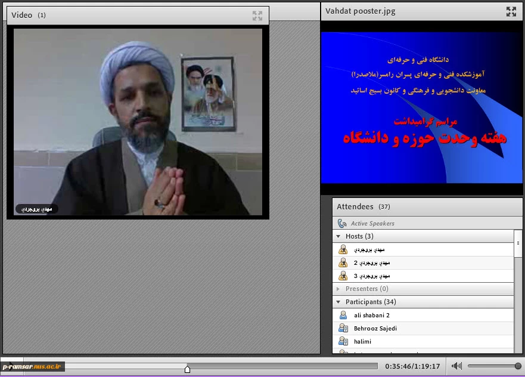Viewport: 525px width, 377px height.
Task: Select host مهدي بروجردي 2 in list
Action: pos(423,262)
